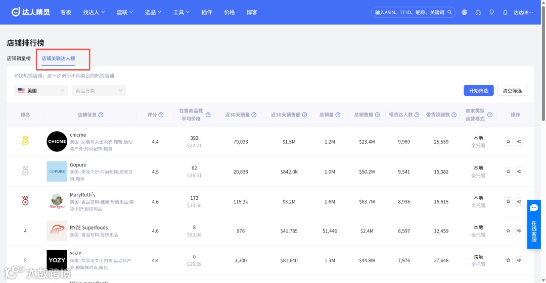The image size is (546, 283).
Task: Click the 开始筛选 button
Action: point(478,90)
